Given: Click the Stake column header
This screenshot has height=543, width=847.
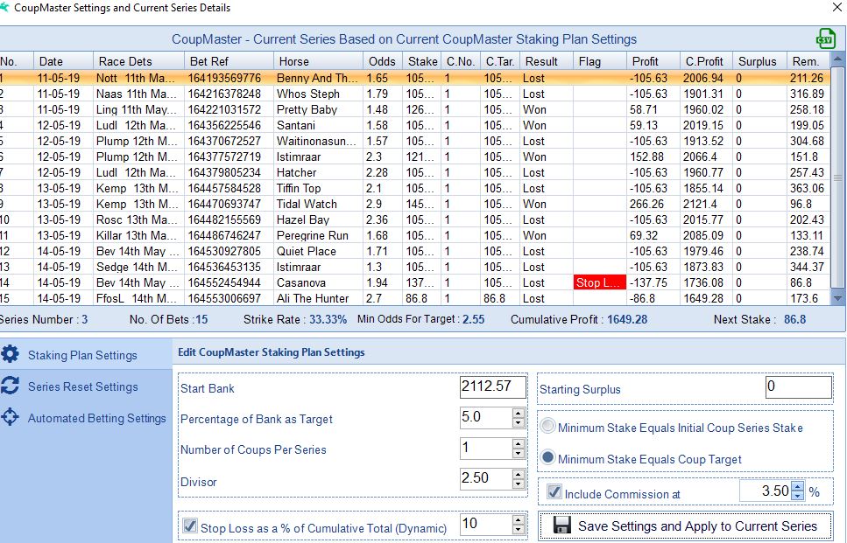Looking at the screenshot, I should click(422, 61).
